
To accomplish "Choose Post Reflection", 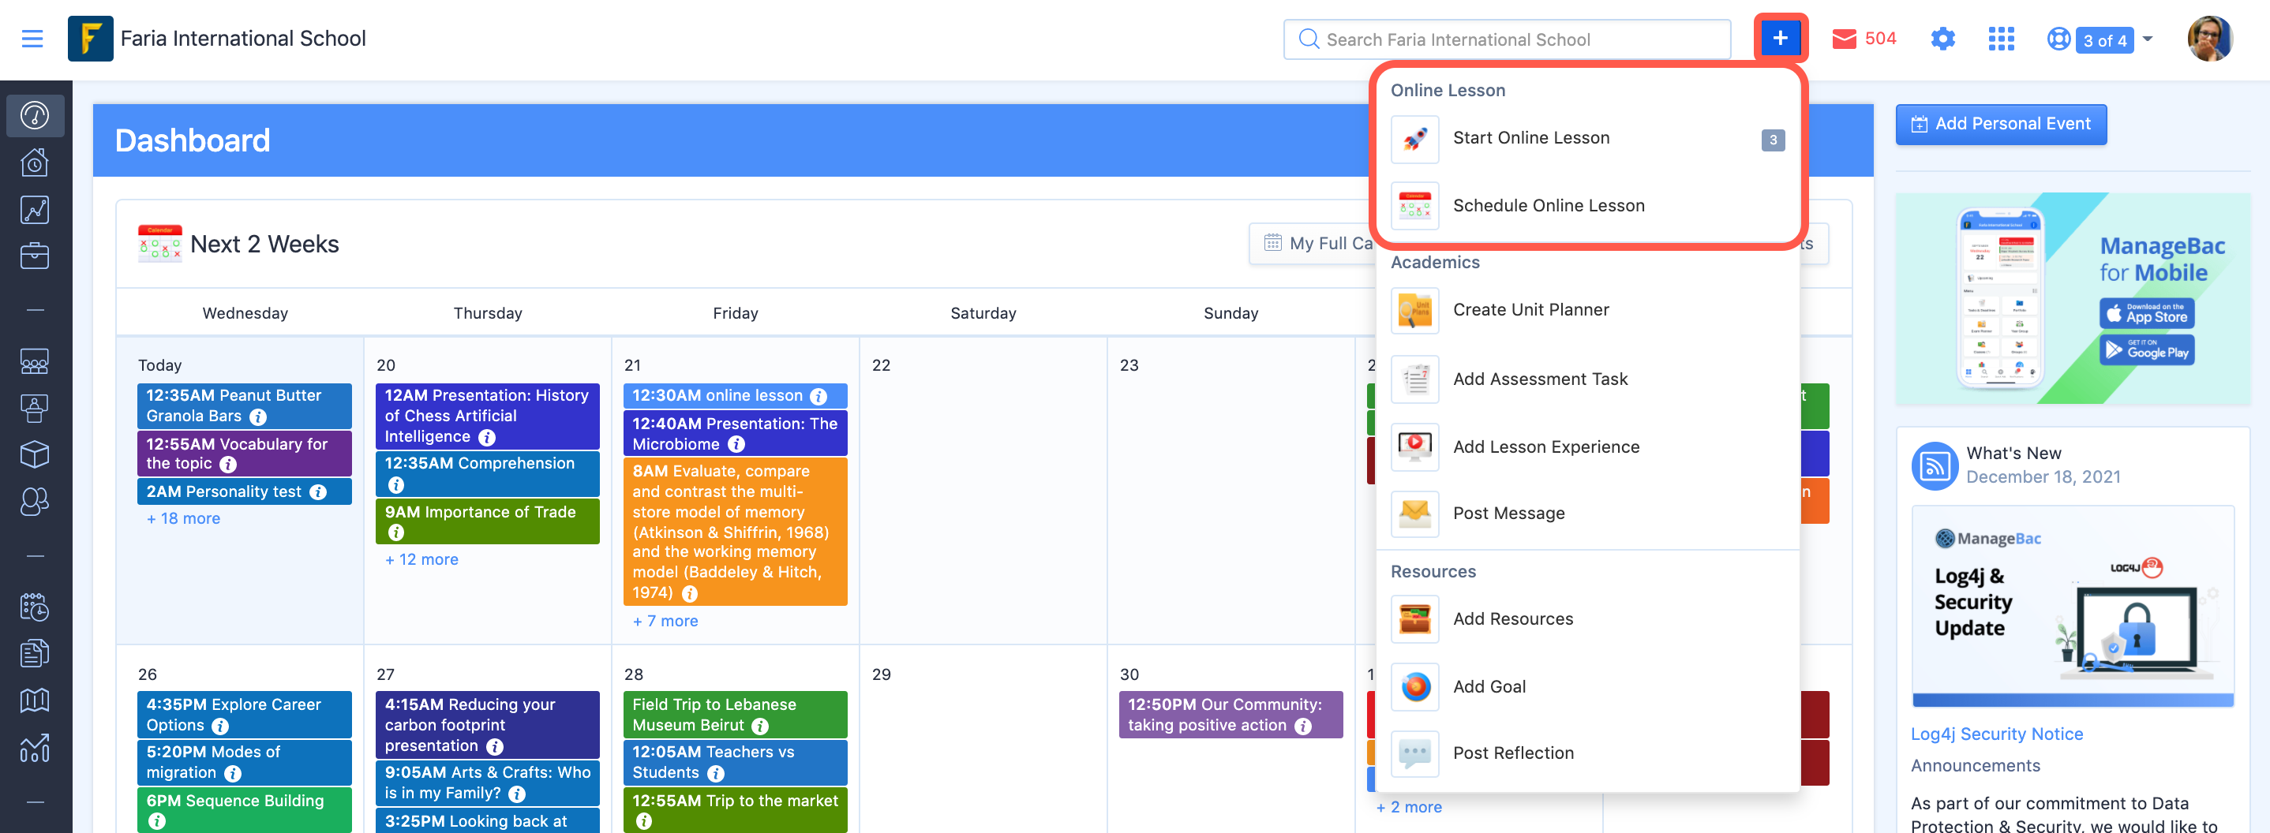I will coord(1587,754).
